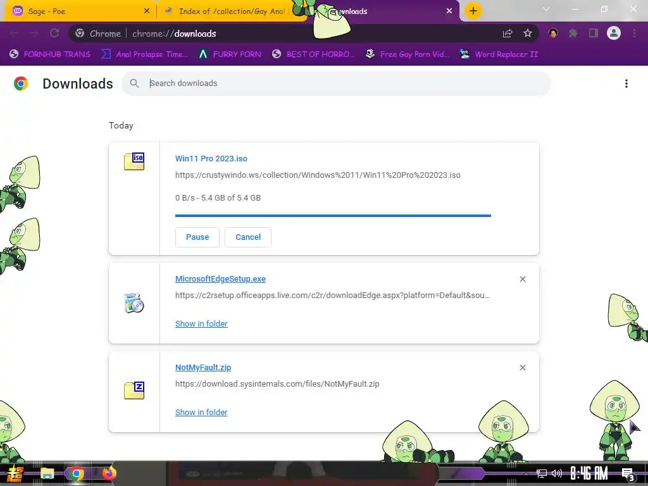Open the BEST OF HORRO... bookmark

point(313,54)
